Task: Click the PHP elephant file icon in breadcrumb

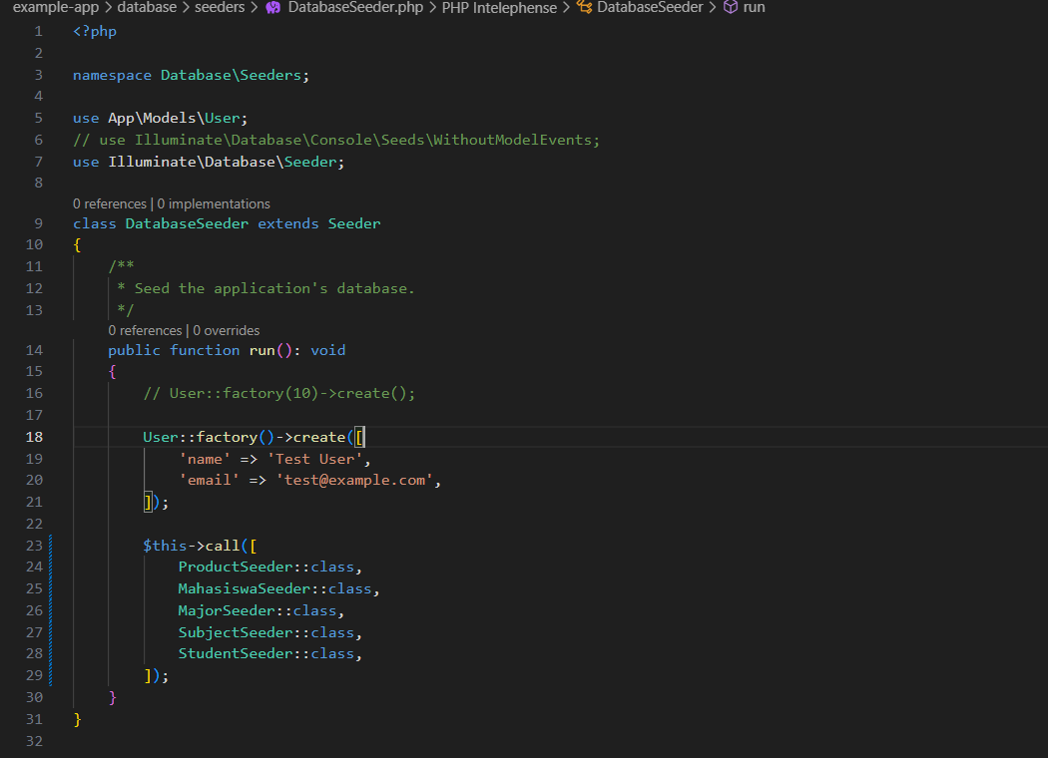Action: tap(273, 7)
